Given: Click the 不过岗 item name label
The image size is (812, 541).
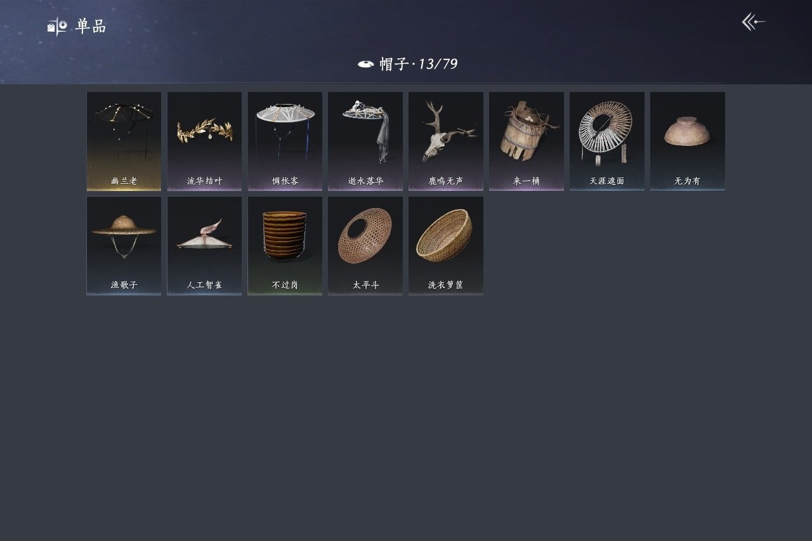Looking at the screenshot, I should [x=285, y=285].
